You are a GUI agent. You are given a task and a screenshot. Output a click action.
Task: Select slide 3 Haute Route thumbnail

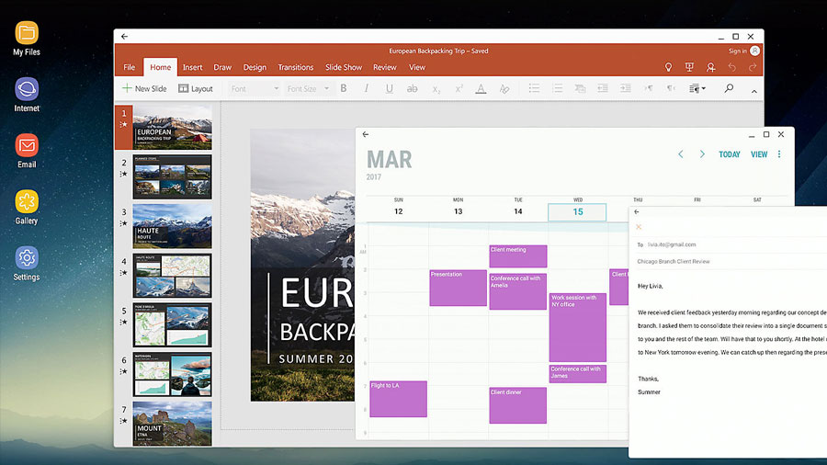172,226
